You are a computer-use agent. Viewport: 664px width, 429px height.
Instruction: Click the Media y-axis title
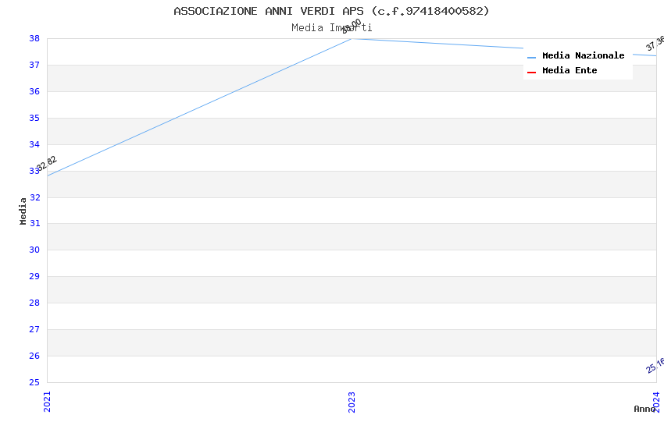[x=23, y=211]
